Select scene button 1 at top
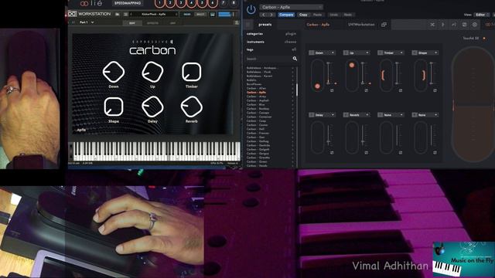Image resolution: width=495 pixels, height=278 pixels. point(159,3)
